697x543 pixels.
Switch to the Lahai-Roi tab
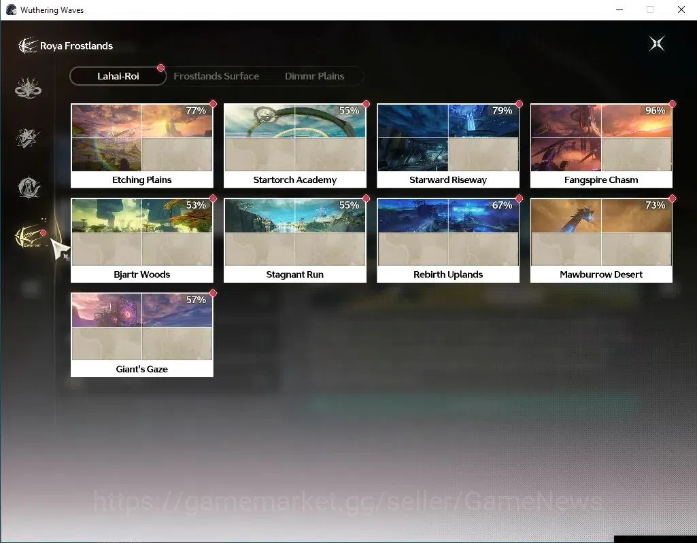point(118,76)
